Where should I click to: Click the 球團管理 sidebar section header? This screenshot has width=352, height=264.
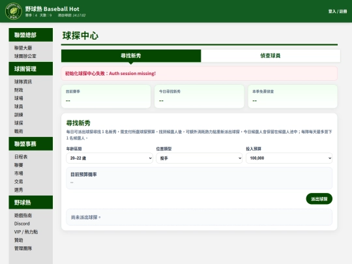(x=31, y=68)
